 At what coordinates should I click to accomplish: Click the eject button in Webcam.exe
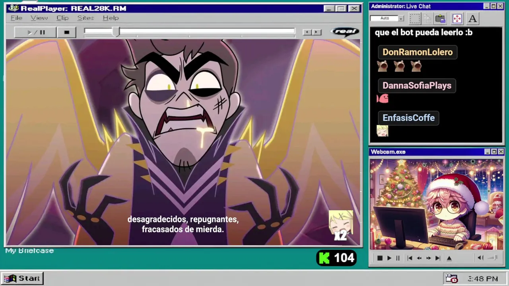(449, 258)
